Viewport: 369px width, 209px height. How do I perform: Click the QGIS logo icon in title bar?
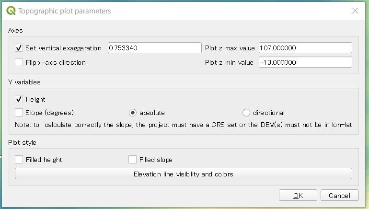click(11, 11)
